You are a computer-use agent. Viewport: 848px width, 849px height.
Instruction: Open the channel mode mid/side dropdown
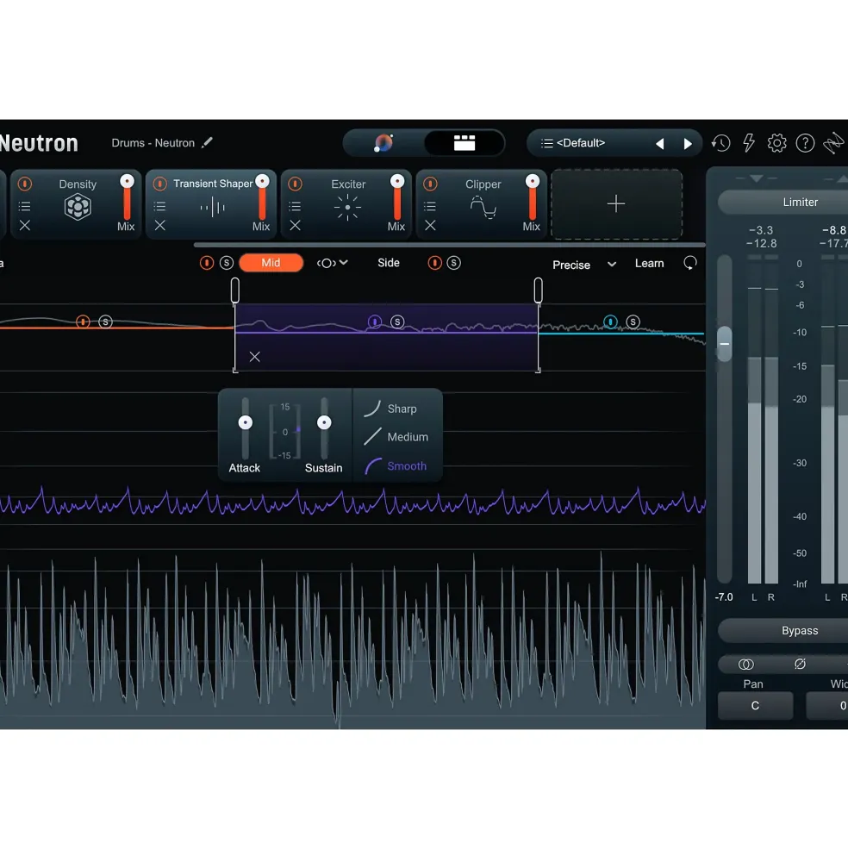tap(332, 263)
